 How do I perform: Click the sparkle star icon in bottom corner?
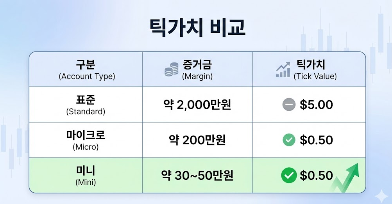(379, 194)
